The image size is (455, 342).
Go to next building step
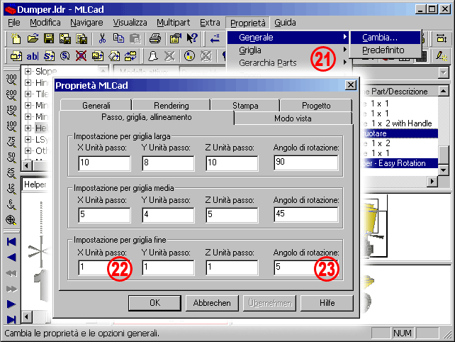[x=11, y=304]
